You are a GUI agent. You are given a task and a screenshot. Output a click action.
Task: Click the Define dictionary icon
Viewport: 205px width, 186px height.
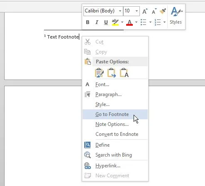pyautogui.click(x=88, y=145)
